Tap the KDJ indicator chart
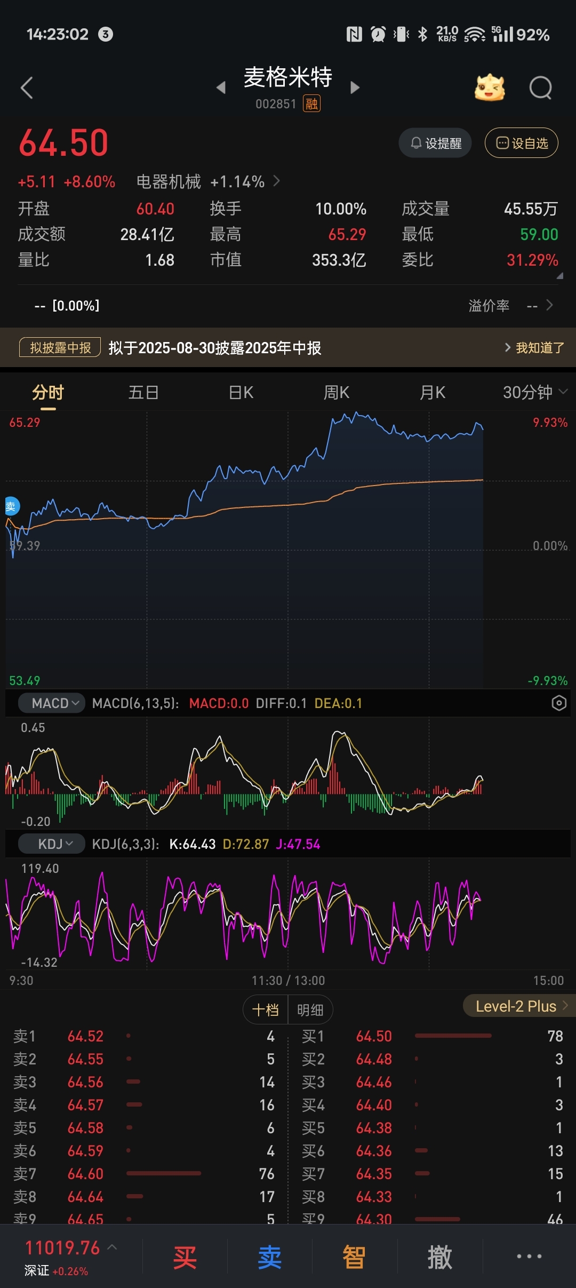The height and width of the screenshot is (1288, 576). (x=288, y=913)
